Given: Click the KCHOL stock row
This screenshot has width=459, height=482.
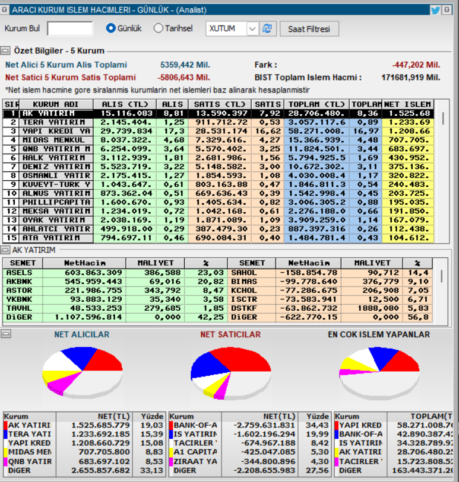Looking at the screenshot, I should pyautogui.click(x=330, y=291).
